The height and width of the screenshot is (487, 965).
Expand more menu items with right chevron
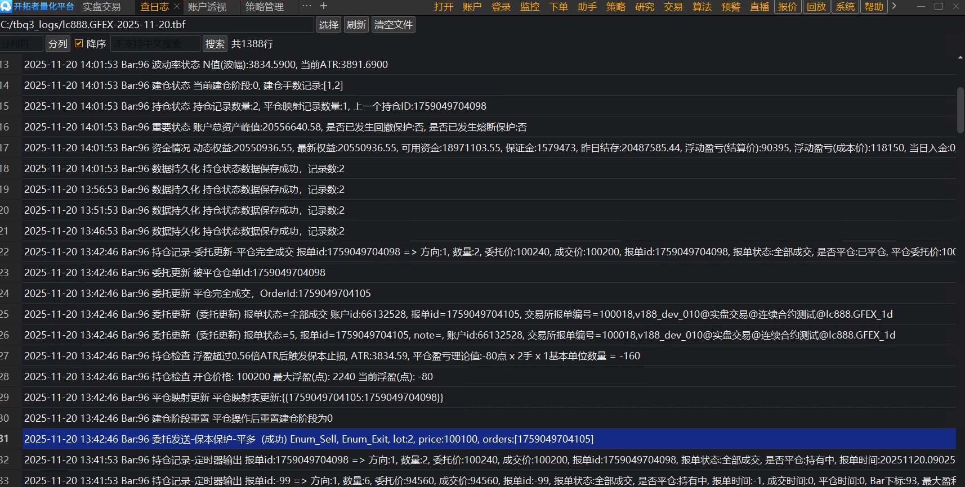[894, 6]
